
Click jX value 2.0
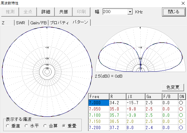coord(136,121)
